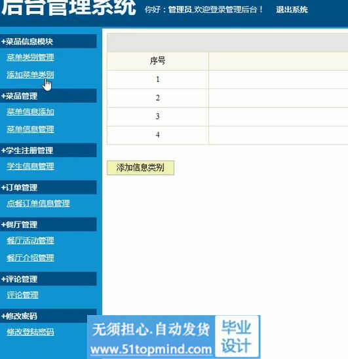
Task: Select the 序号 column header
Action: pyautogui.click(x=158, y=61)
